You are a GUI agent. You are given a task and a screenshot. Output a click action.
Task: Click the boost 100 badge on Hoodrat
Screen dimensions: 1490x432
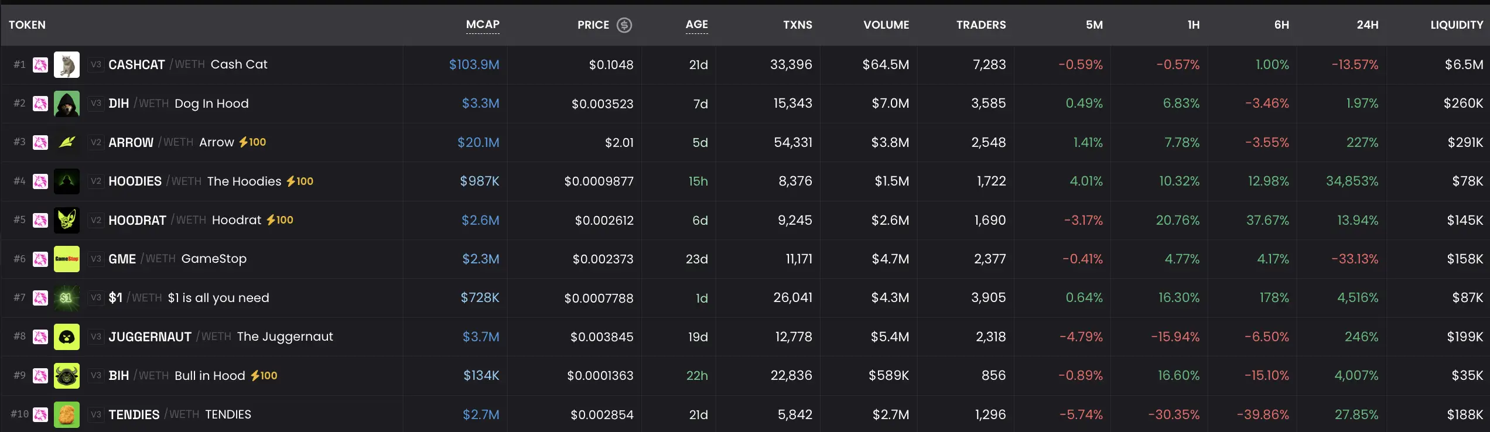[x=280, y=220]
